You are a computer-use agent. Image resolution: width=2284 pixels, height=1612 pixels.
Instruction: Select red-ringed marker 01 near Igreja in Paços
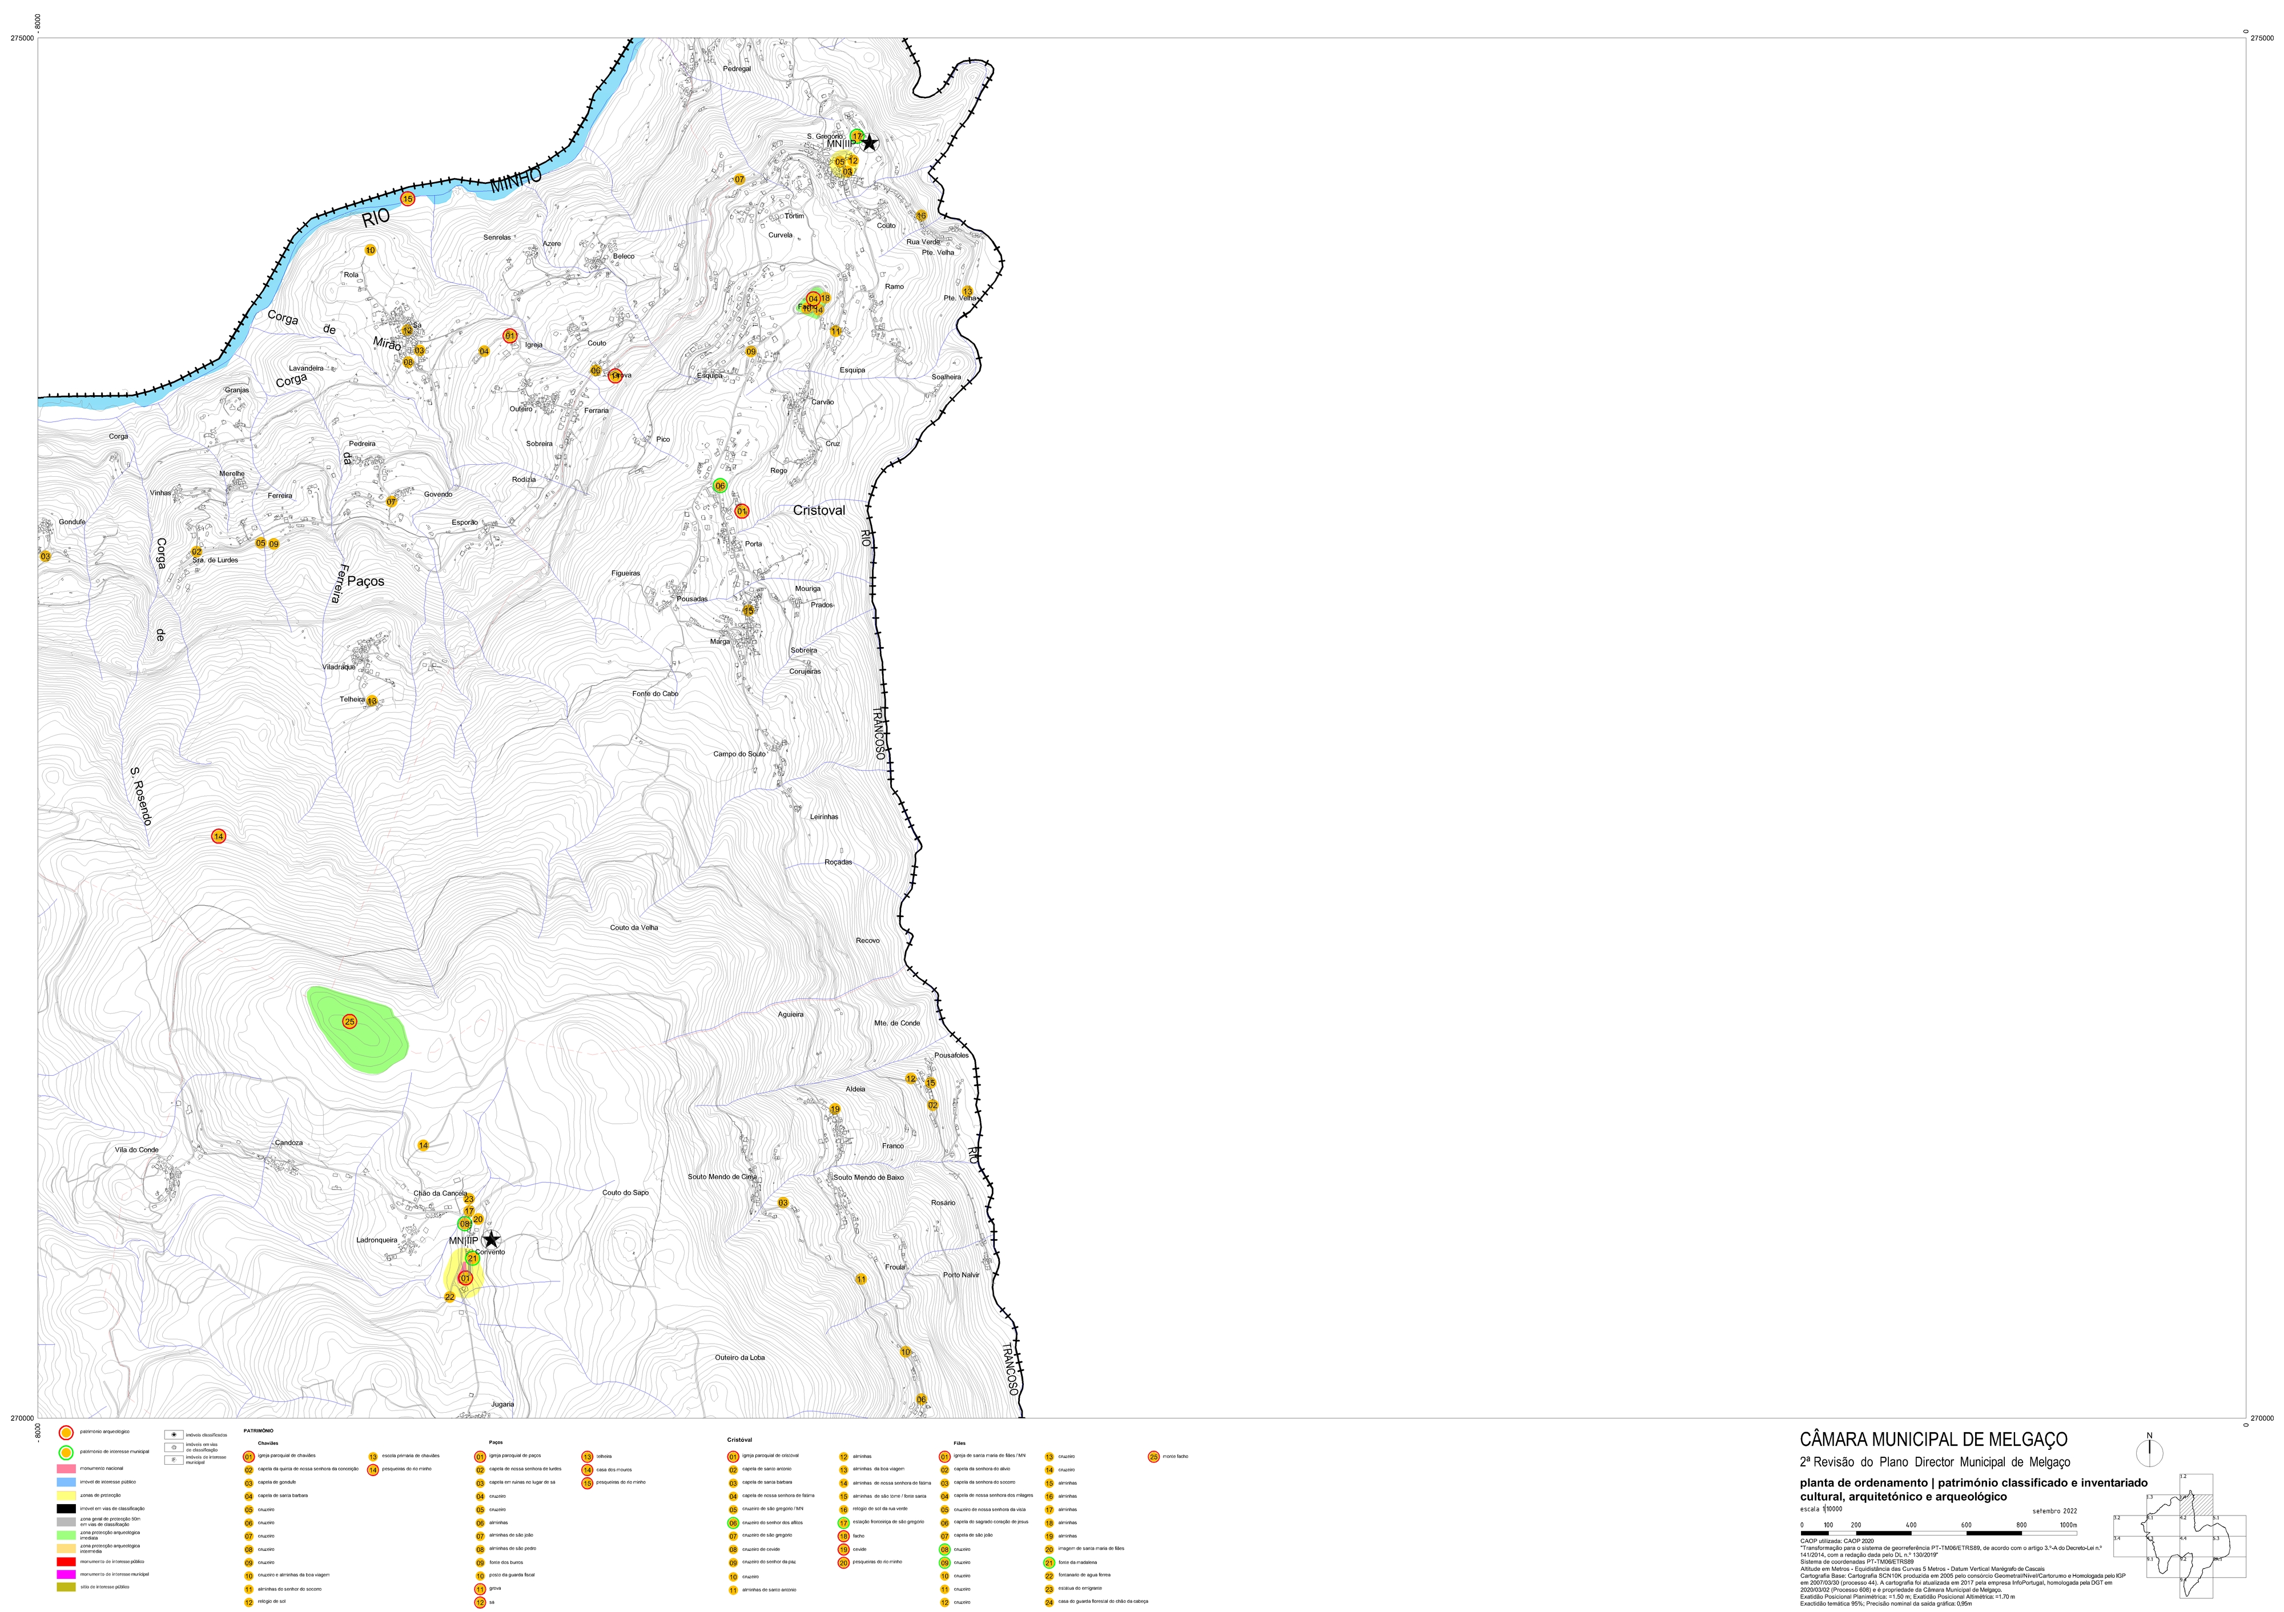pyautogui.click(x=509, y=336)
